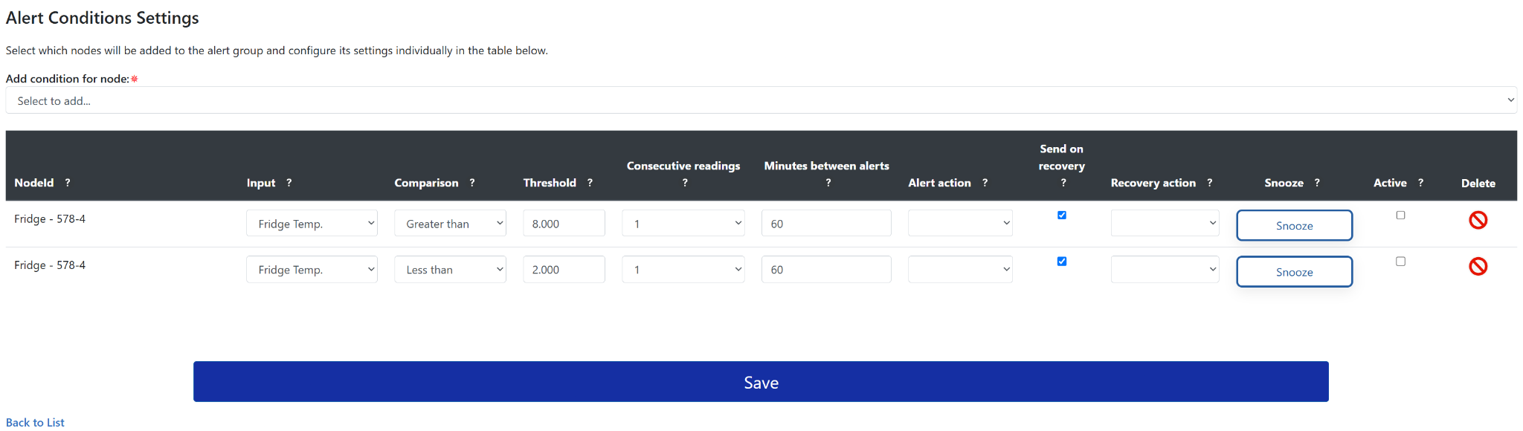Screen dimensions: 1523x431
Task: Click the Delete column header
Action: pyautogui.click(x=1478, y=183)
